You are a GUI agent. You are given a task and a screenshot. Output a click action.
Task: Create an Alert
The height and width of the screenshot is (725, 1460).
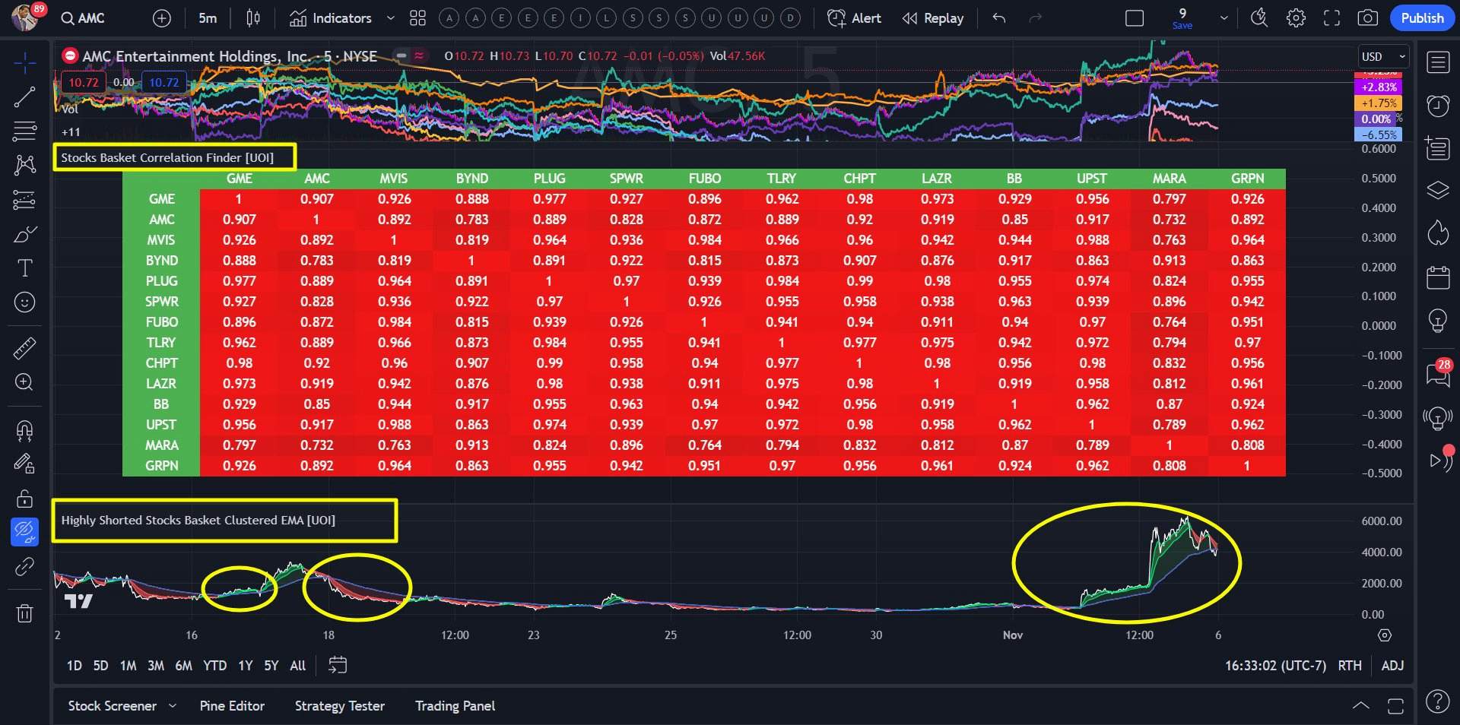(x=854, y=18)
